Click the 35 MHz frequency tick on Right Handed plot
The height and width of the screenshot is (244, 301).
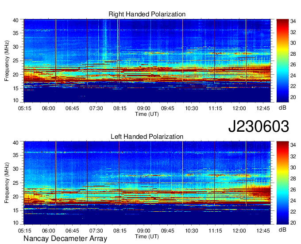point(16,33)
